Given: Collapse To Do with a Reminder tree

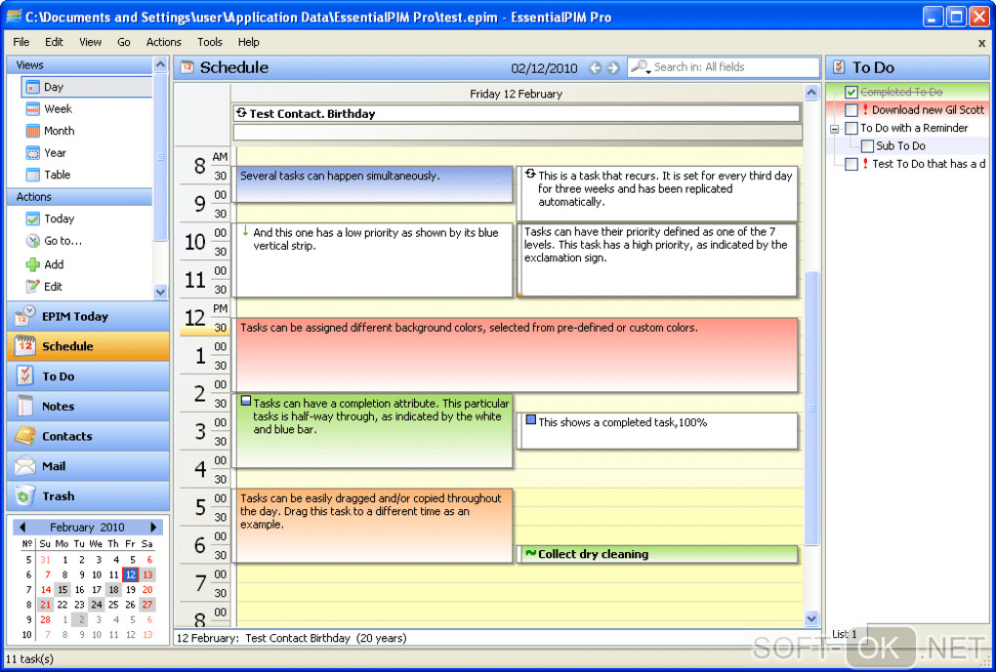Looking at the screenshot, I should (x=835, y=129).
